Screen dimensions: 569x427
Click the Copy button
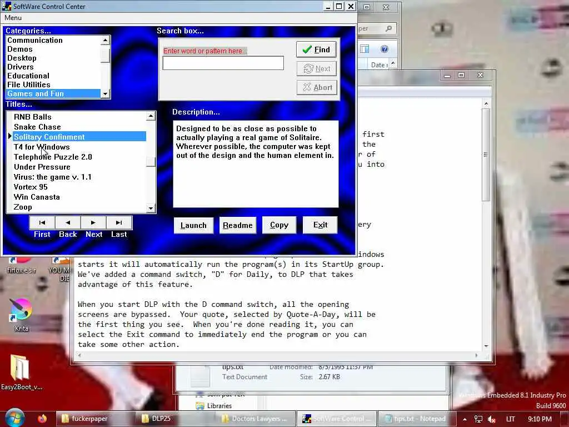[279, 225]
